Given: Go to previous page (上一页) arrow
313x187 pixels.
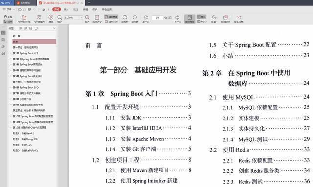Looking at the screenshot, I should pyautogui.click(x=146, y=19).
